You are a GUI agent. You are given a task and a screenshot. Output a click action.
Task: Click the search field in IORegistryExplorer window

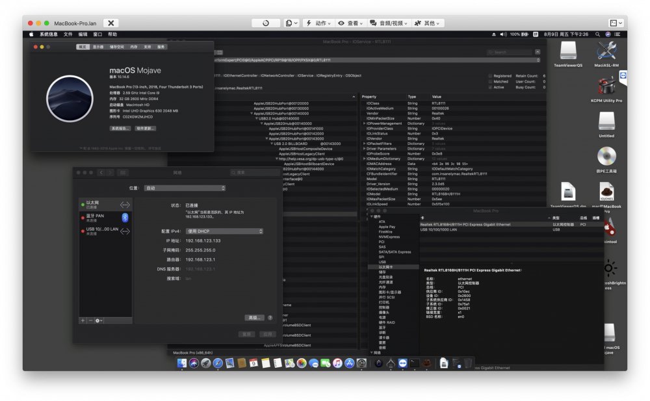510,52
